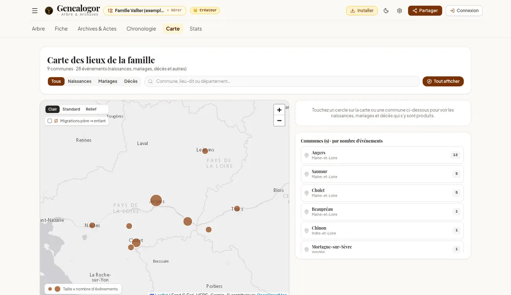
Task: Click the Angers circle on map
Action: 156,200
